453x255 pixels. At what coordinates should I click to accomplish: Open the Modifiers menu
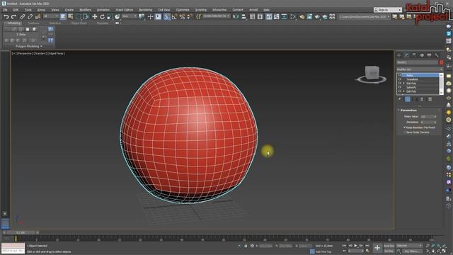coord(85,10)
